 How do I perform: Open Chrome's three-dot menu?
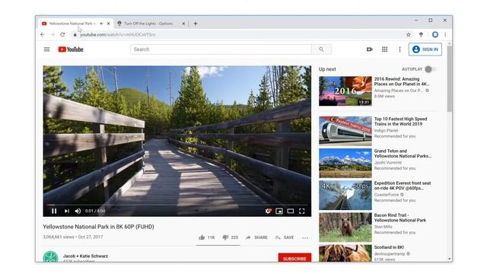coord(445,34)
